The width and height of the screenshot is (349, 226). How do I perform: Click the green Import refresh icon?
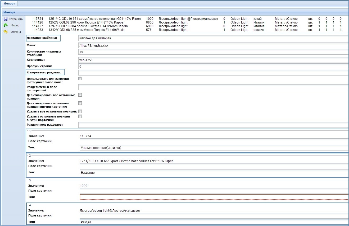click(x=6, y=25)
